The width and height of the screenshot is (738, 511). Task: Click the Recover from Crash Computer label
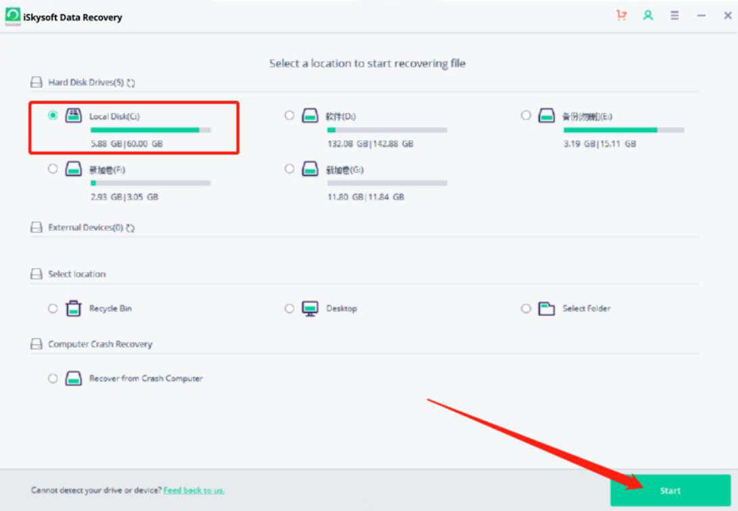pyautogui.click(x=146, y=378)
